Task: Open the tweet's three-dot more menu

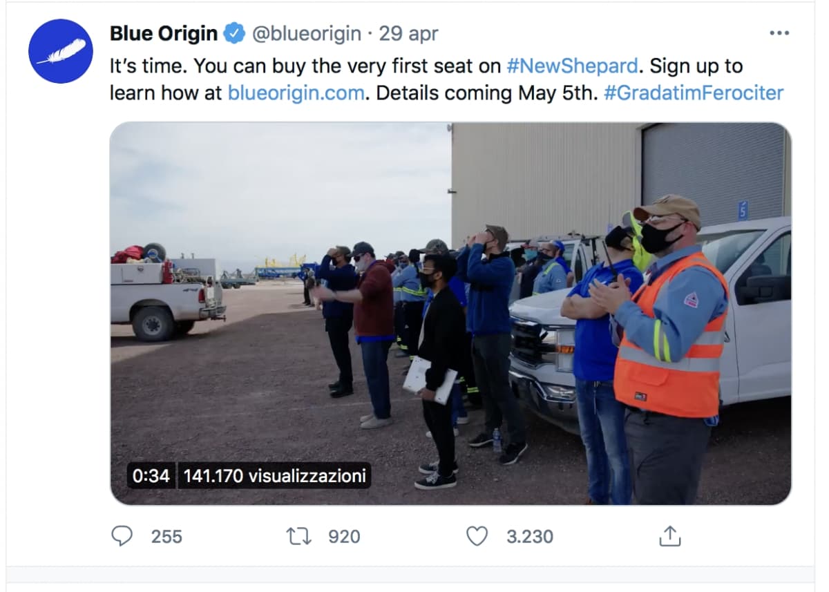Action: tap(779, 33)
